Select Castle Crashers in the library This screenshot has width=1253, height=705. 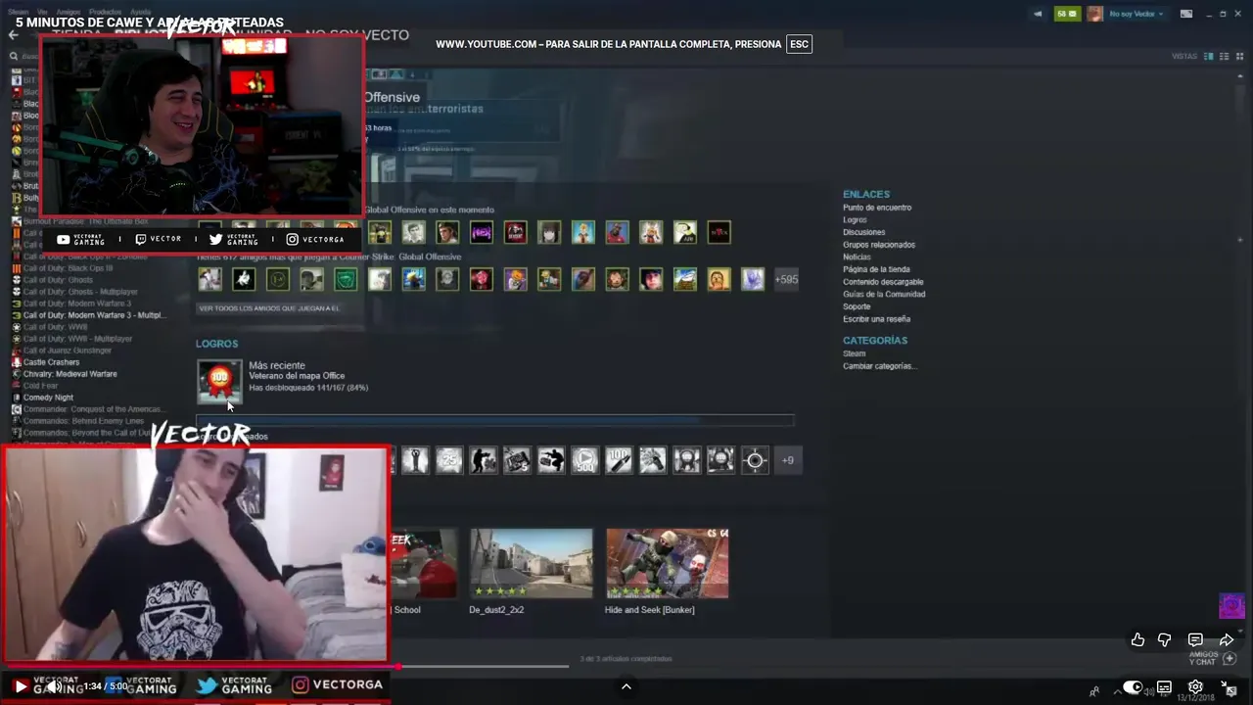[45, 362]
